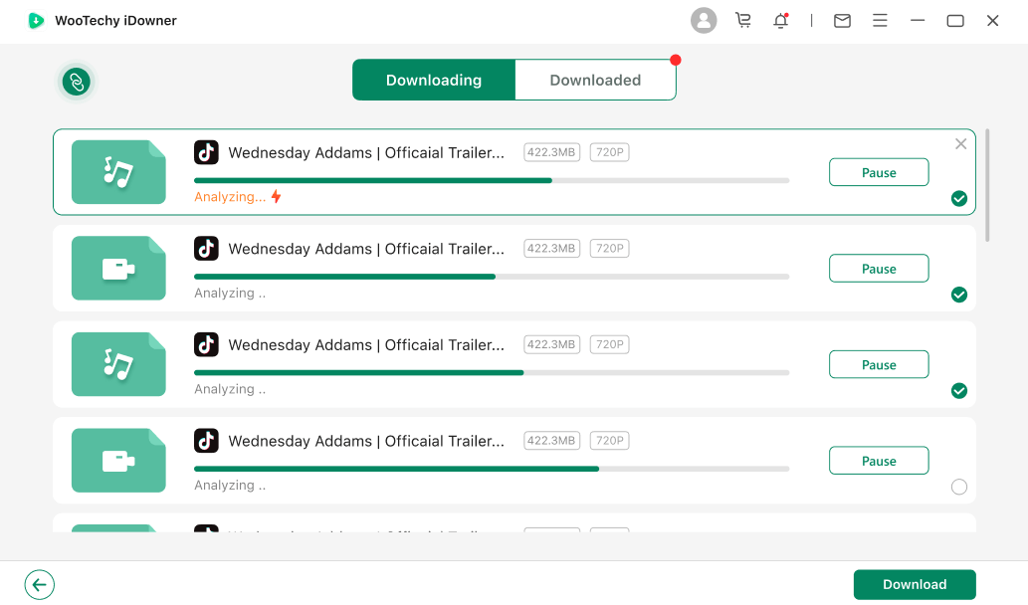The image size is (1028, 605).
Task: Pause the first Wednesday Addams download
Action: click(879, 172)
